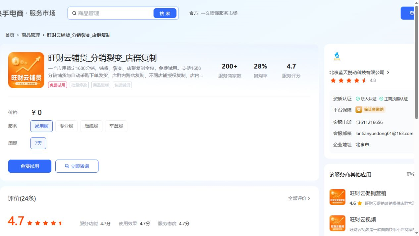The height and width of the screenshot is (236, 419).
Task: Click the review stars beside 4.7
Action: 45,223
